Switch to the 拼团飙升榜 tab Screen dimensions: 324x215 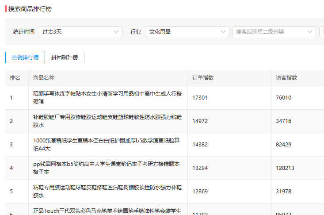[x=65, y=58]
